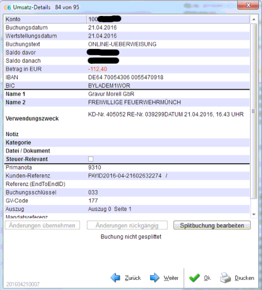Viewport: 262px width, 290px height.
Task: Click the scrollbar down arrow
Action: pos(254,215)
